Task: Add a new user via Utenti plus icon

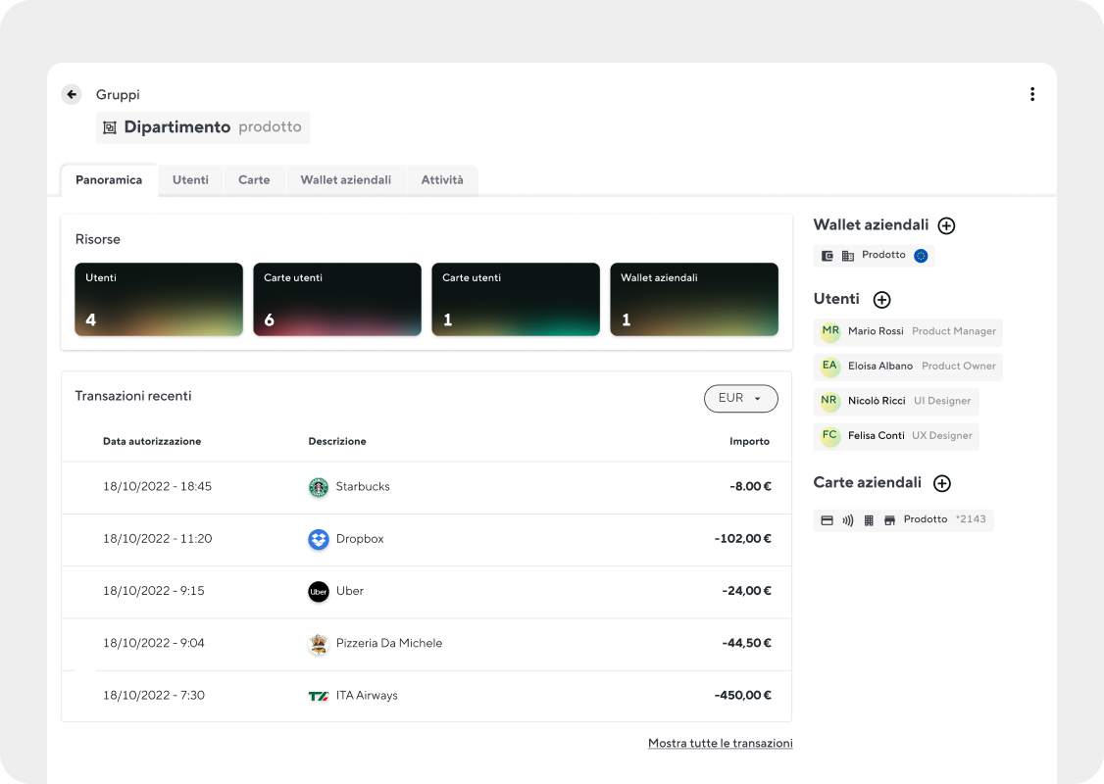Action: [x=881, y=300]
